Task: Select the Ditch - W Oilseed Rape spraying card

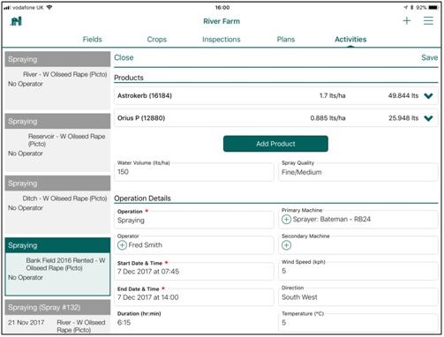Action: (x=57, y=205)
